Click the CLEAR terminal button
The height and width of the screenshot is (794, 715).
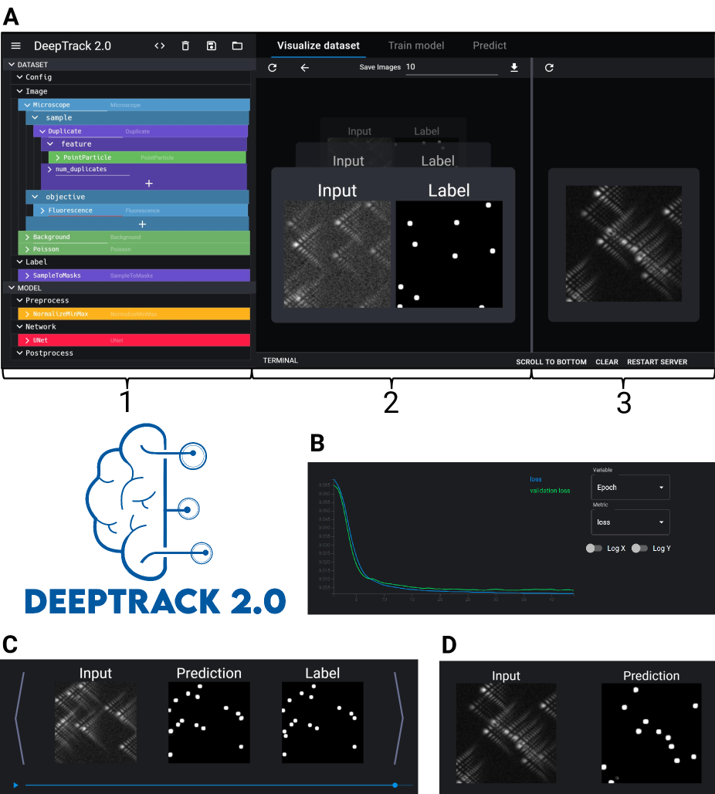[x=607, y=362]
